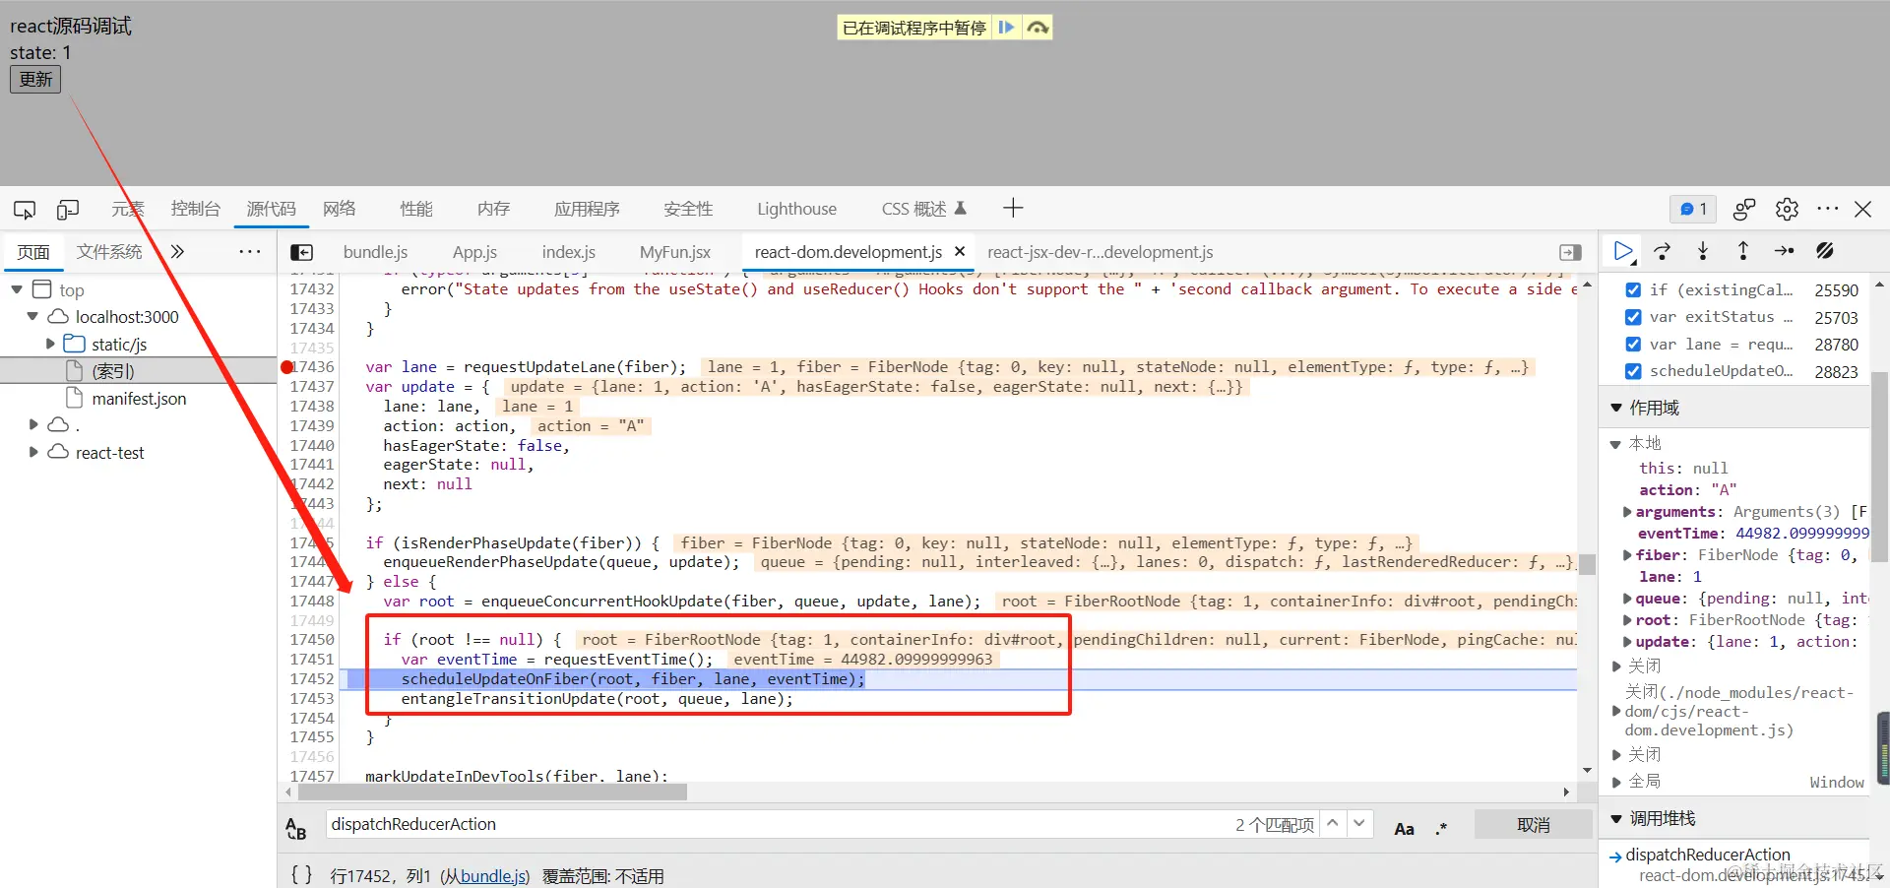Select manifest.json in the file tree
1890x888 pixels.
(x=139, y=399)
